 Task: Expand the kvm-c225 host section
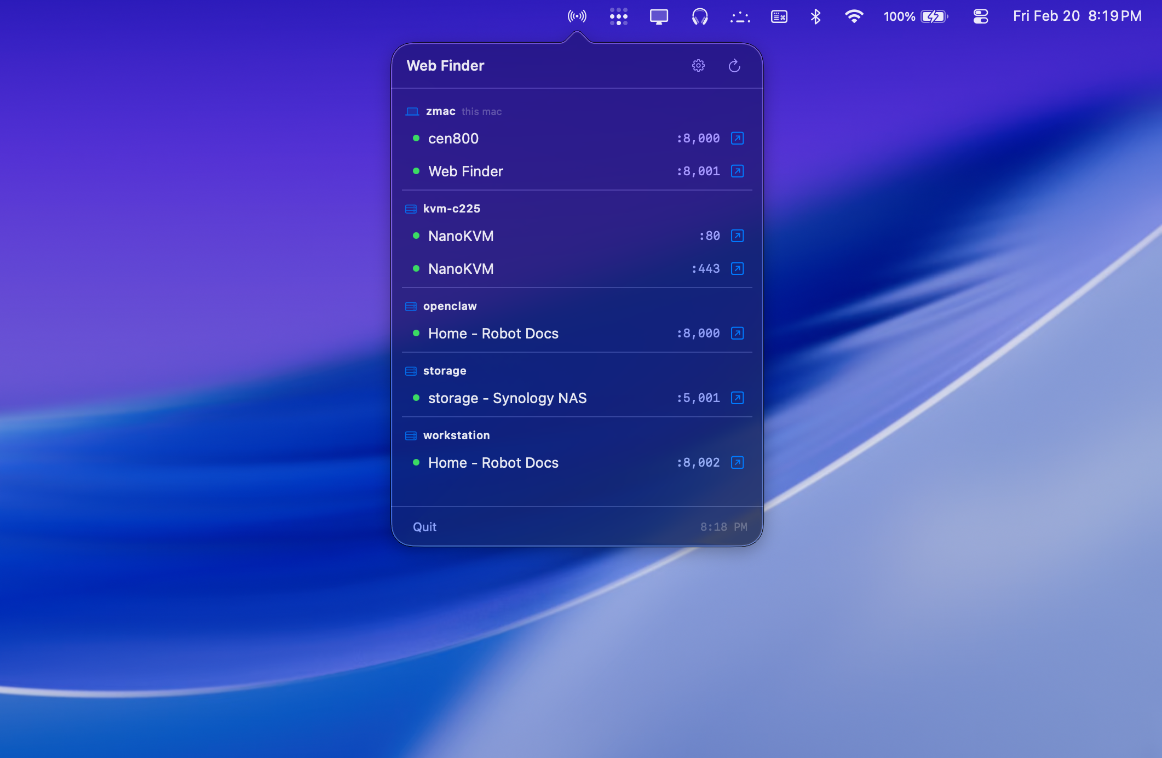(x=452, y=209)
